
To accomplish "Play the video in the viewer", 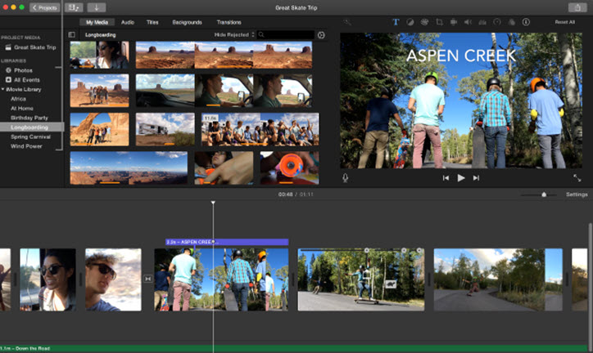I will coord(461,177).
